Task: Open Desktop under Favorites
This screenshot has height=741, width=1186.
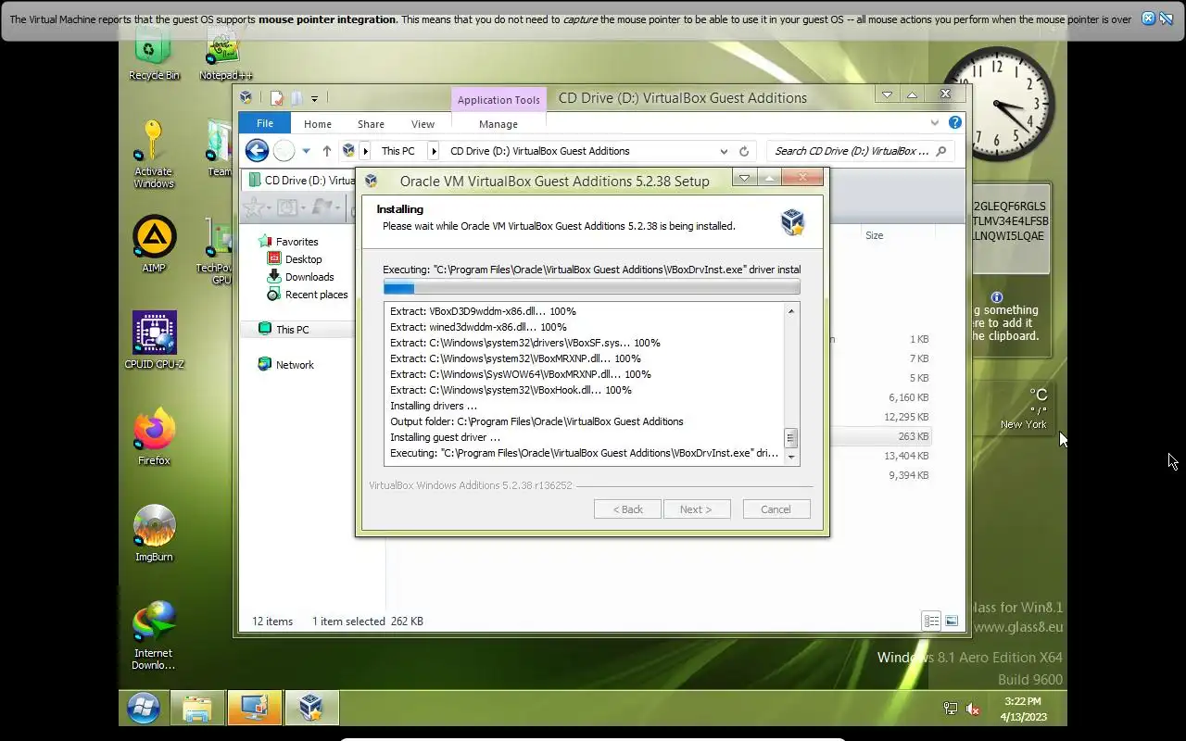Action: pyautogui.click(x=303, y=259)
